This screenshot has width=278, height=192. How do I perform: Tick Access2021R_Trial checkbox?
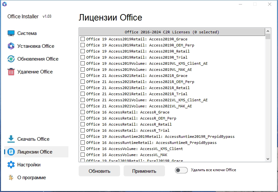pos(83,94)
